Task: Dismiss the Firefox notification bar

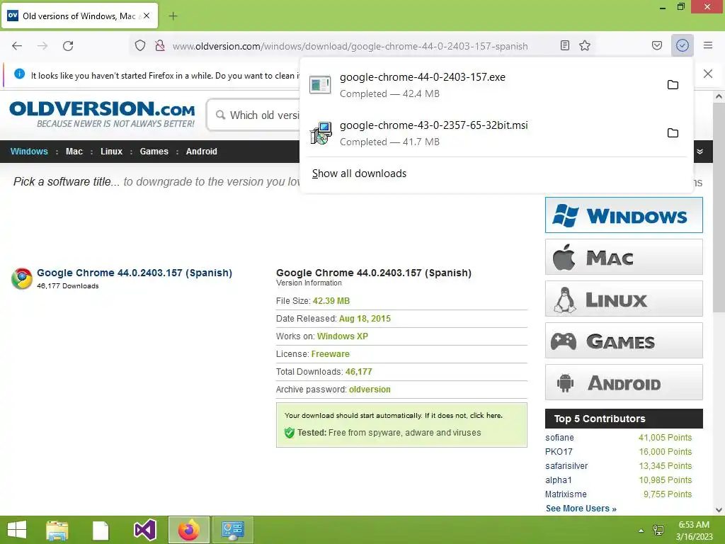Action: pos(708,74)
